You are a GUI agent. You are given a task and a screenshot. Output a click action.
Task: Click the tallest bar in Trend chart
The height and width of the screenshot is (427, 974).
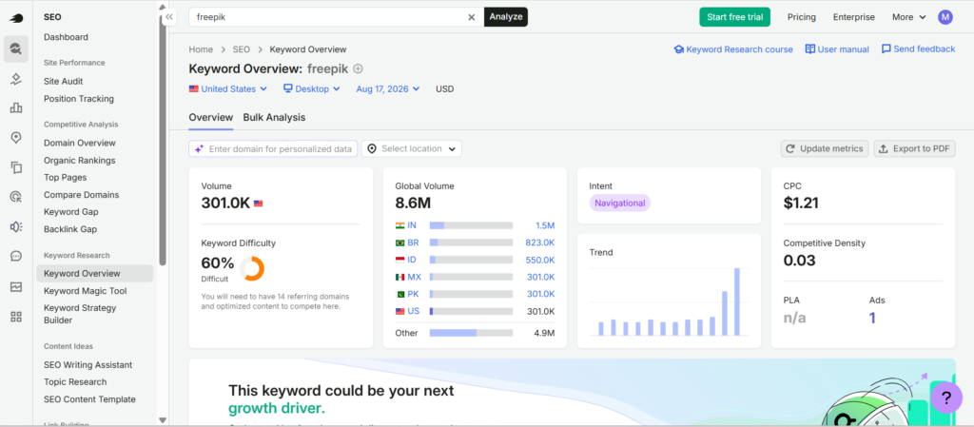click(737, 301)
